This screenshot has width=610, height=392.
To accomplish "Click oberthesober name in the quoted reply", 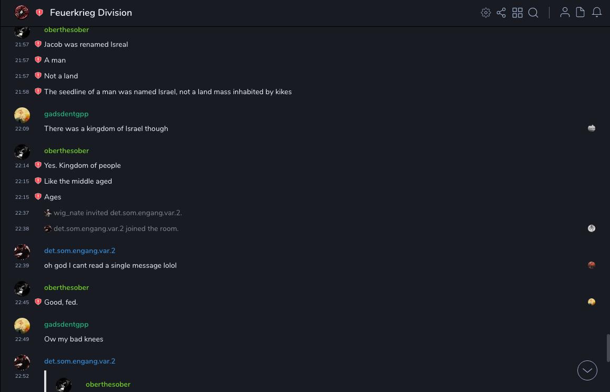I will coord(108,385).
